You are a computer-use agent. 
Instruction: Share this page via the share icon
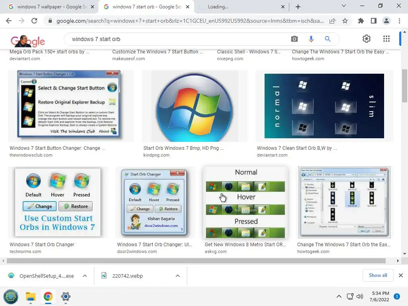coord(332,21)
